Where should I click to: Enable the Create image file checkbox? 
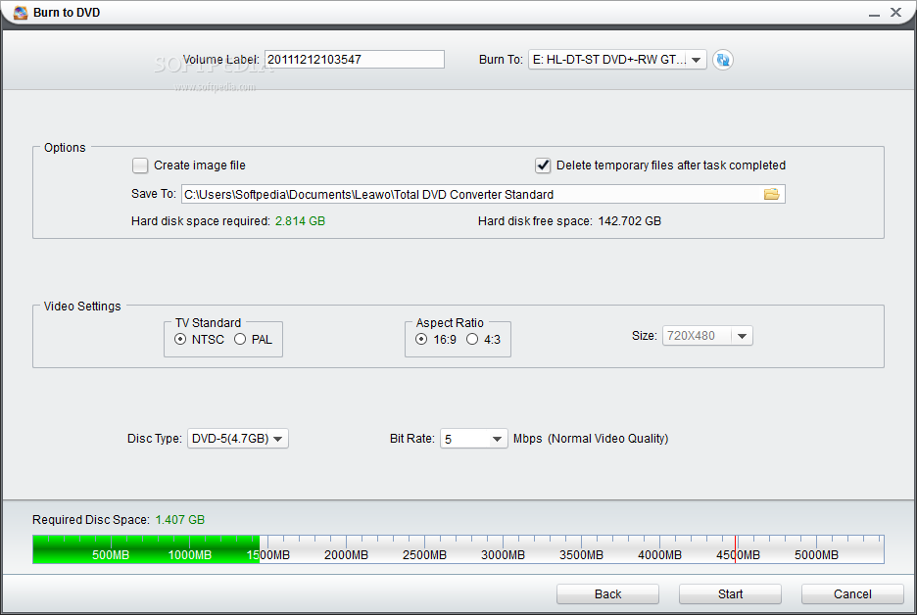[140, 166]
